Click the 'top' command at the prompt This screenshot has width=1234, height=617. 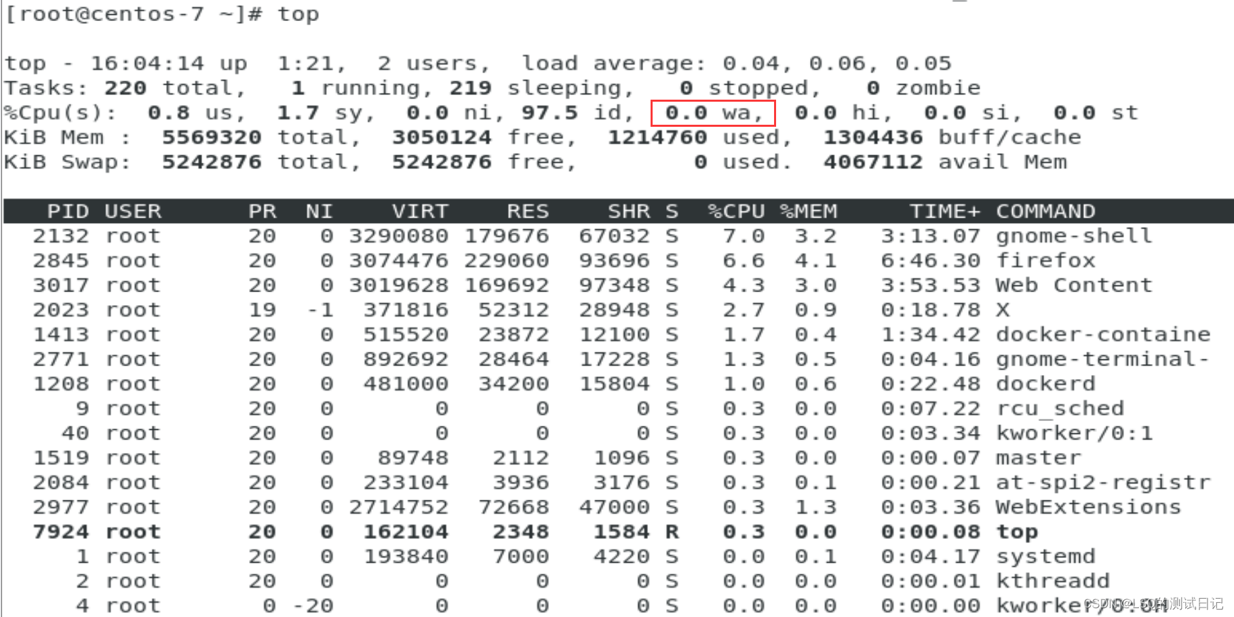click(298, 15)
